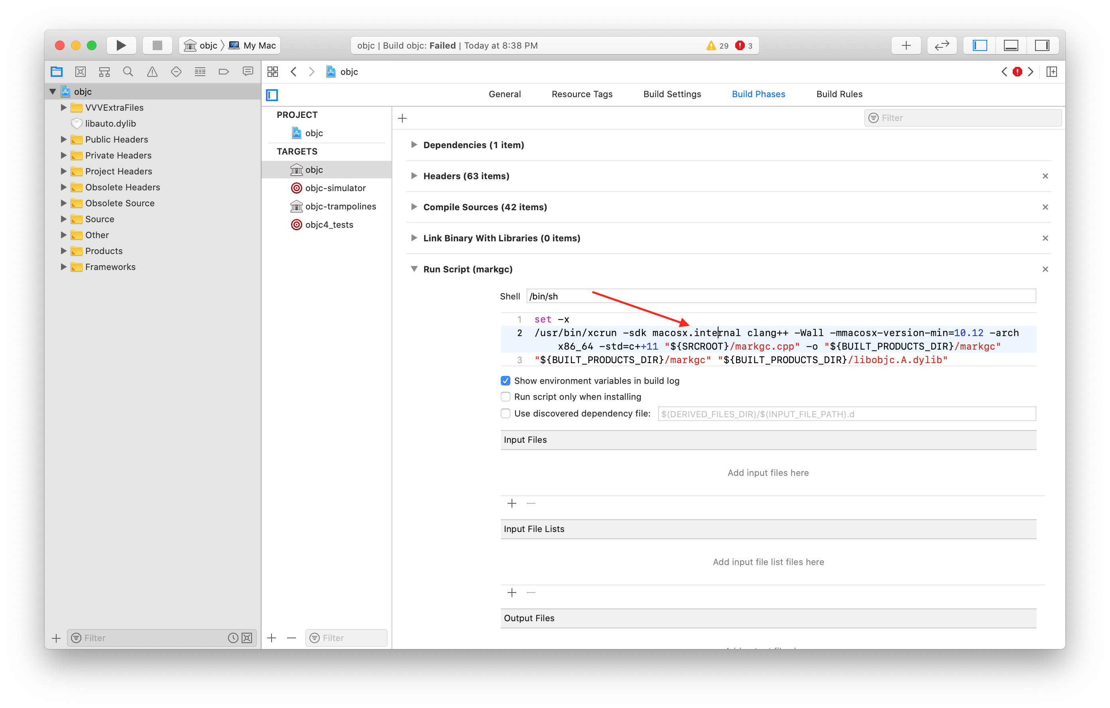Expand the Dependencies (1 item) phase

(414, 145)
